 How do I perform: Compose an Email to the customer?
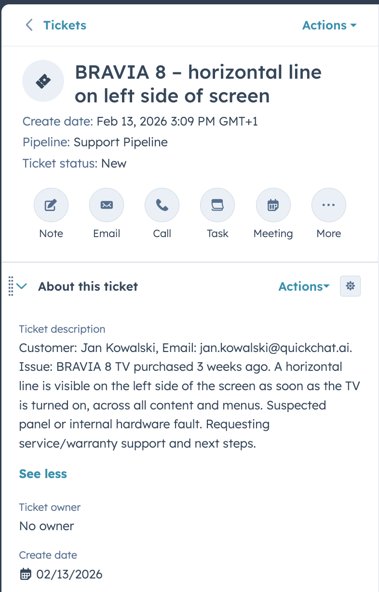[107, 205]
